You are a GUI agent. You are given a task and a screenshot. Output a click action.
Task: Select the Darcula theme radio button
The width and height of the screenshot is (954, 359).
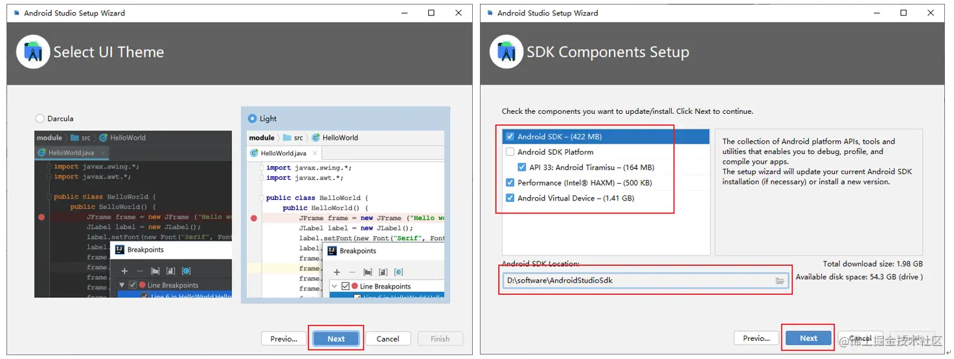click(x=40, y=118)
